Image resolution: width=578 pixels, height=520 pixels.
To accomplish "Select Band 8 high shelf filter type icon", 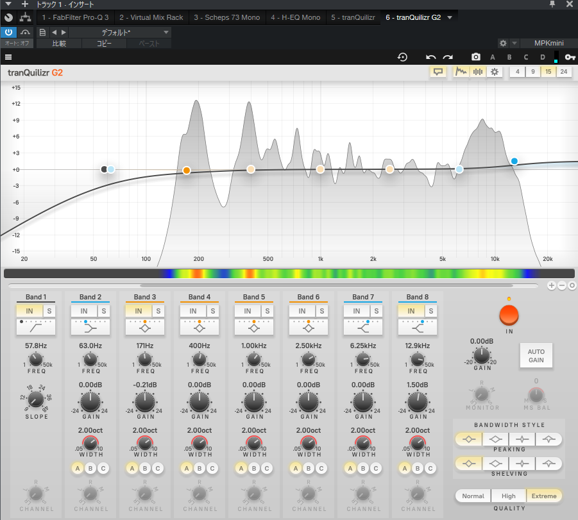I will [418, 327].
